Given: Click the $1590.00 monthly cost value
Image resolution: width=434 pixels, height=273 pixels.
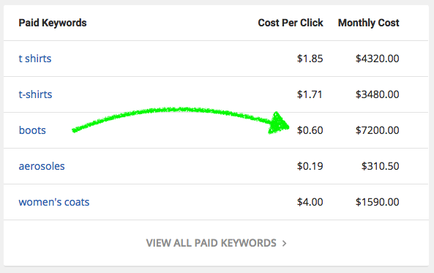Looking at the screenshot, I should 377,202.
